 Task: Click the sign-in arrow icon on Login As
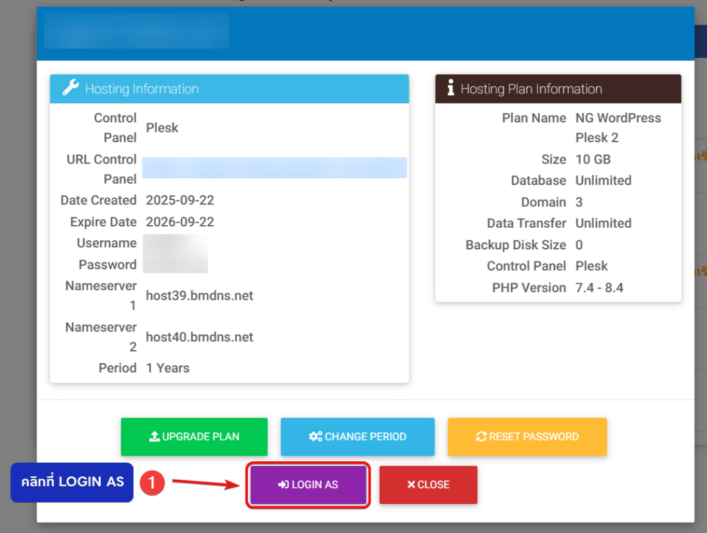(283, 485)
